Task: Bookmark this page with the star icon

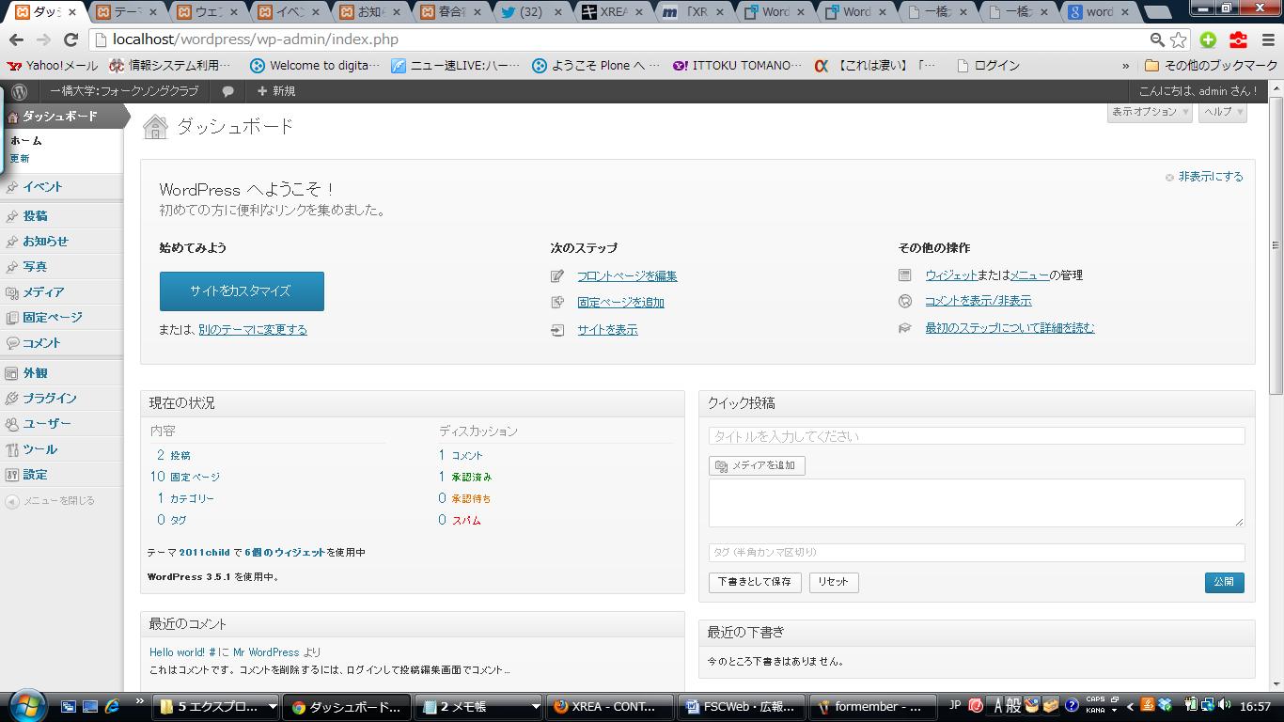Action: pyautogui.click(x=1179, y=39)
